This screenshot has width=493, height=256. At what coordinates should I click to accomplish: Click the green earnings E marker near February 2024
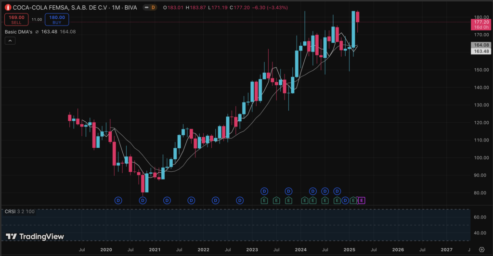tap(305, 200)
